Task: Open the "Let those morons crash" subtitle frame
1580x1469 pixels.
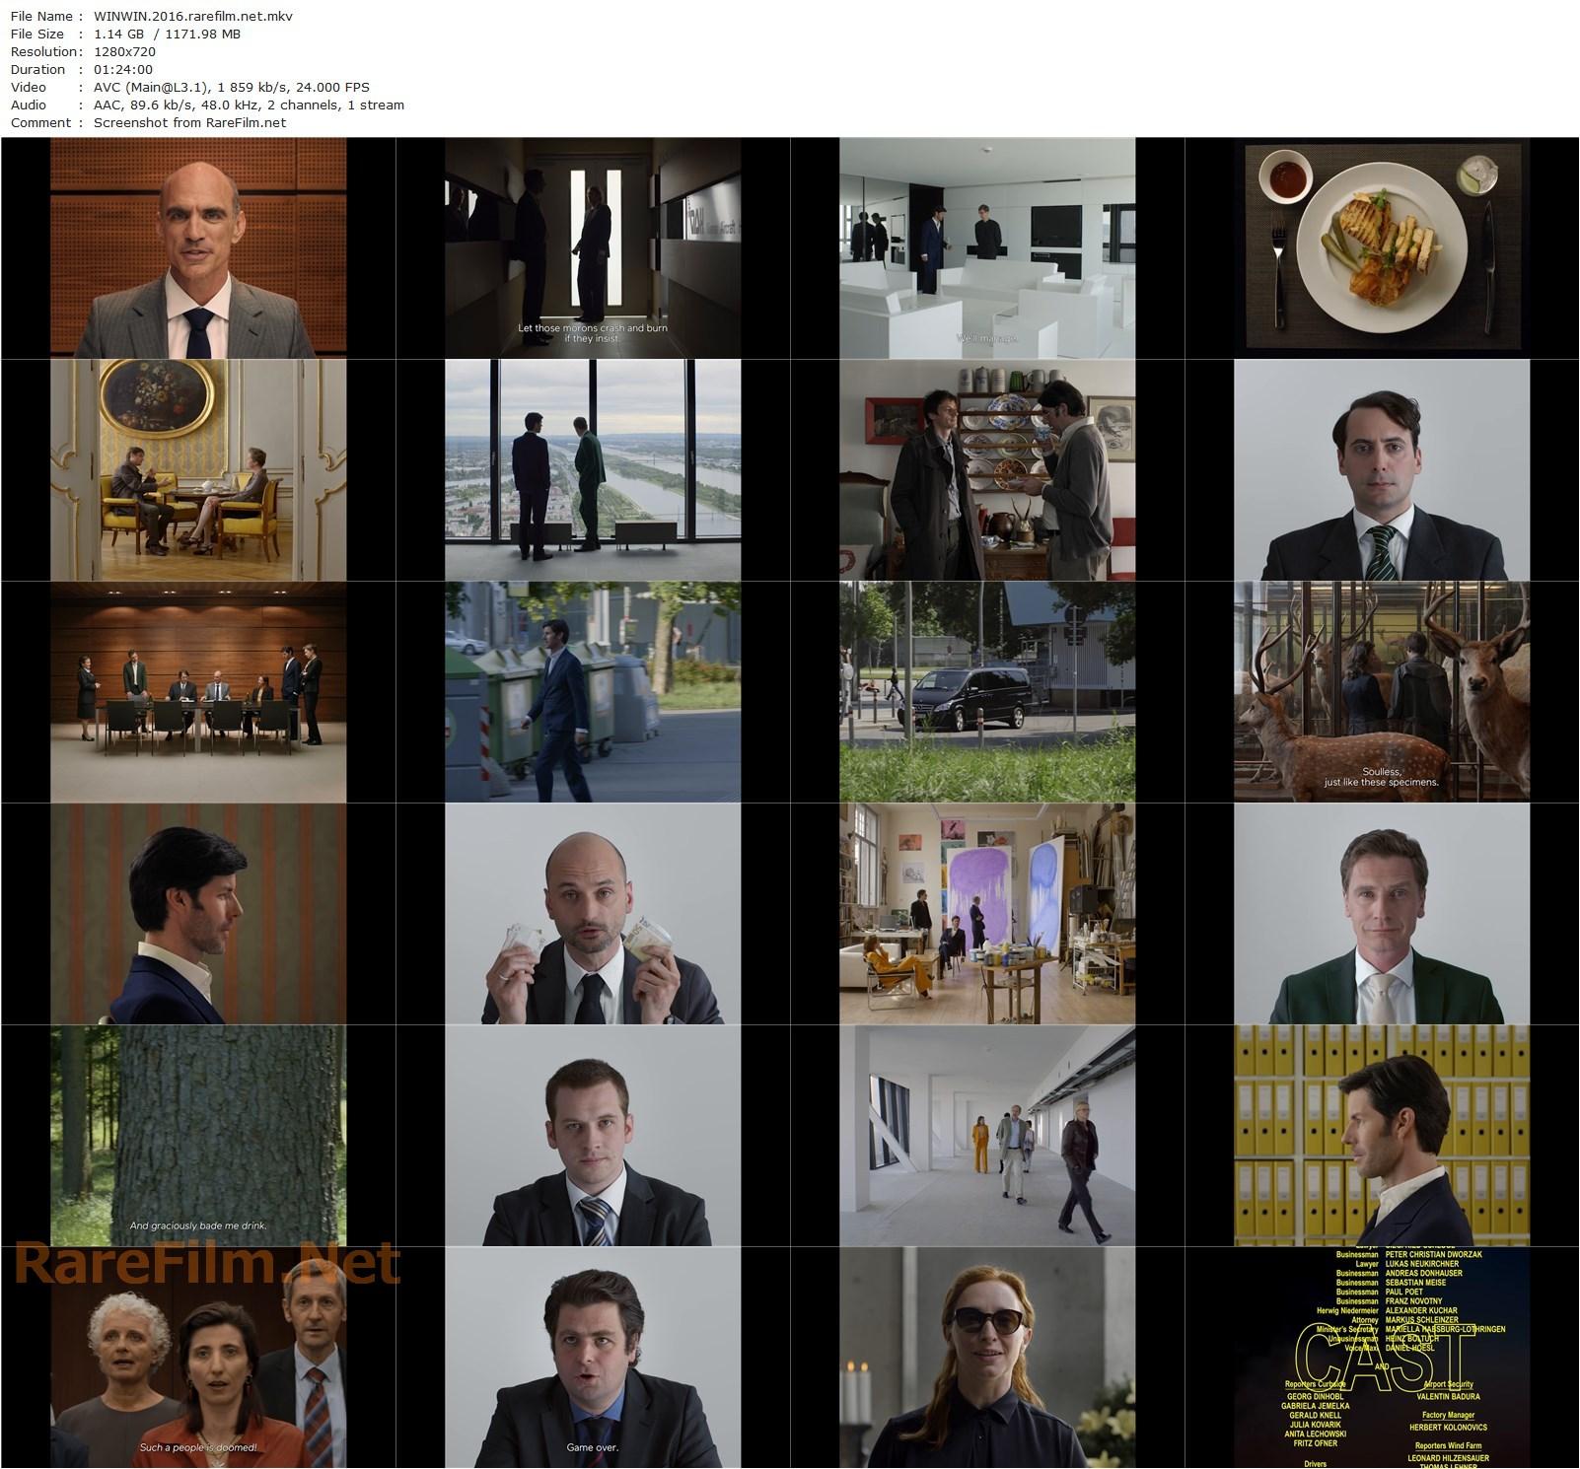Action: point(593,247)
